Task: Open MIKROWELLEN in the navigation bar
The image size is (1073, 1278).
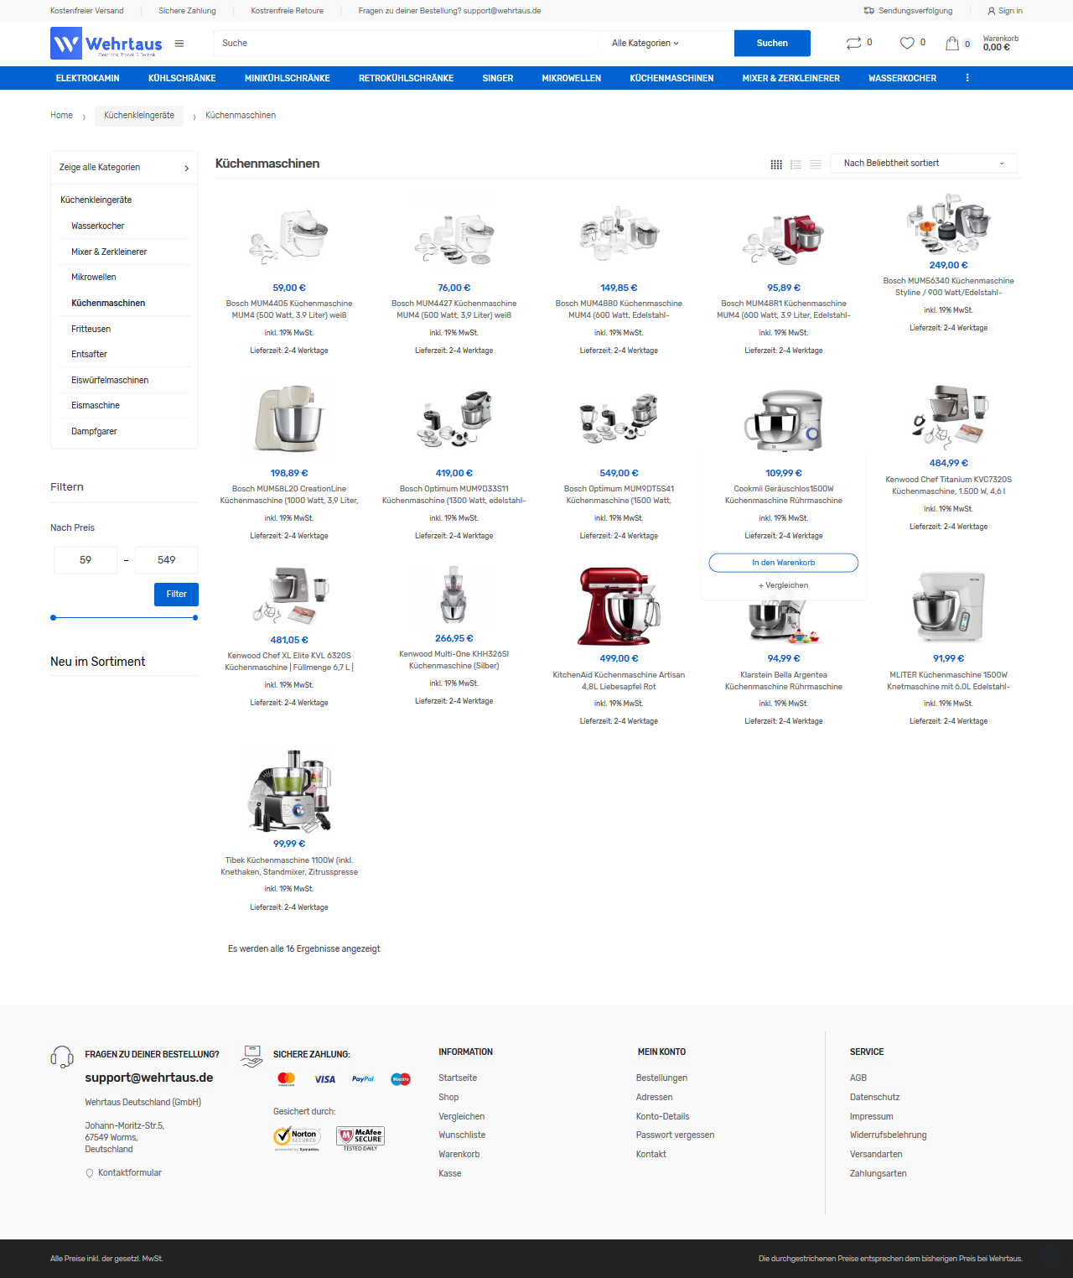Action: click(x=572, y=78)
